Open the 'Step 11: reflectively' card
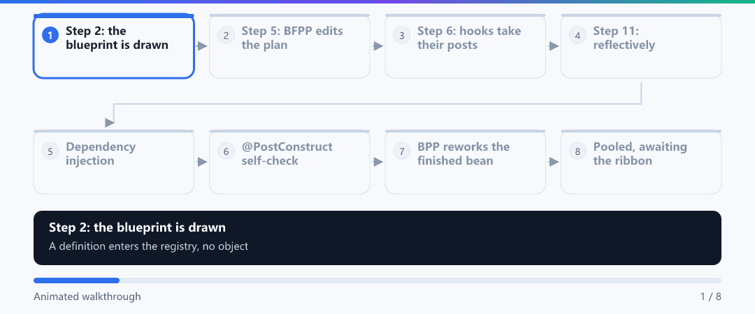 tap(641, 46)
